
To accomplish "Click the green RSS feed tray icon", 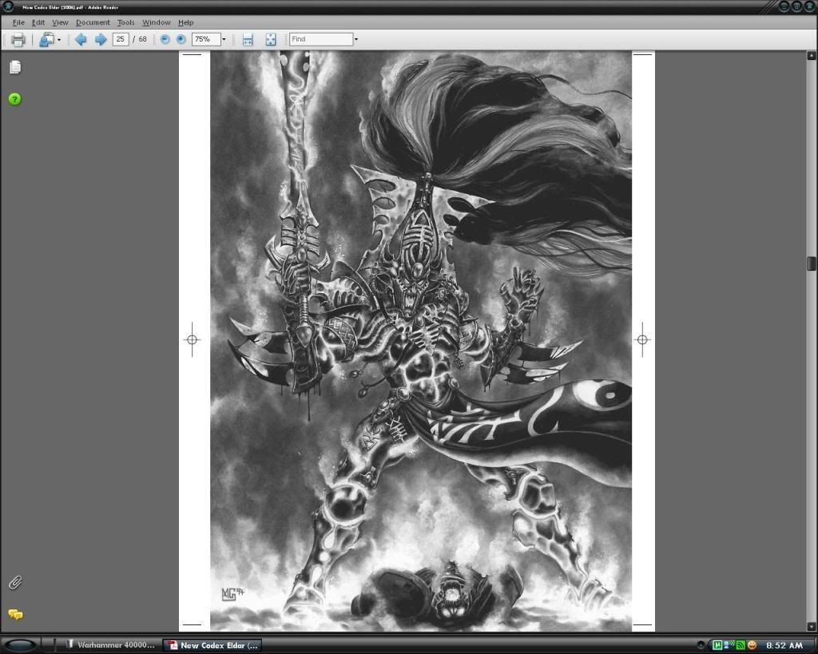I will [x=741, y=645].
